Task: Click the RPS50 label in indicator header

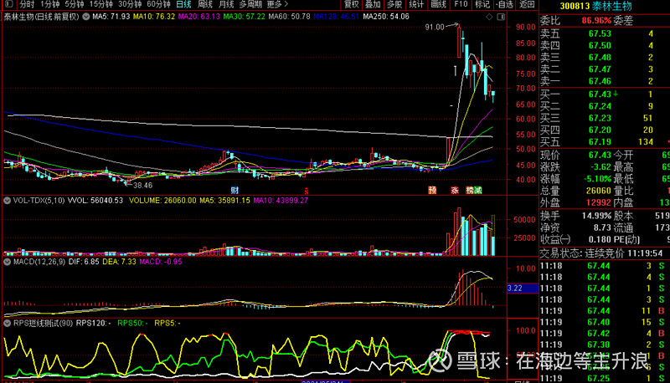Action: (x=133, y=324)
